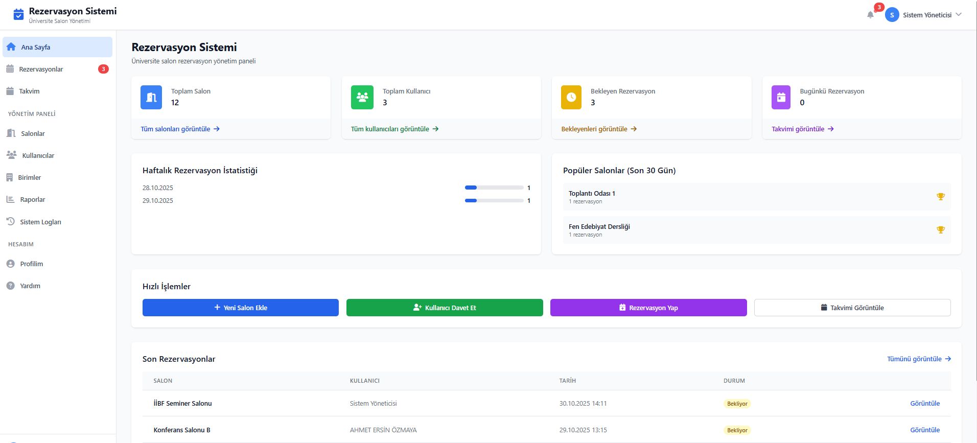Click the red badge on Rezervasyonlar
Viewport: 977px width, 443px height.
point(103,69)
